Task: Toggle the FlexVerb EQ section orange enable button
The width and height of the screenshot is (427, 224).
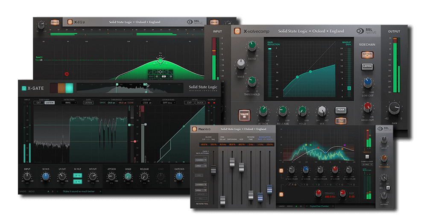Action: point(281,194)
